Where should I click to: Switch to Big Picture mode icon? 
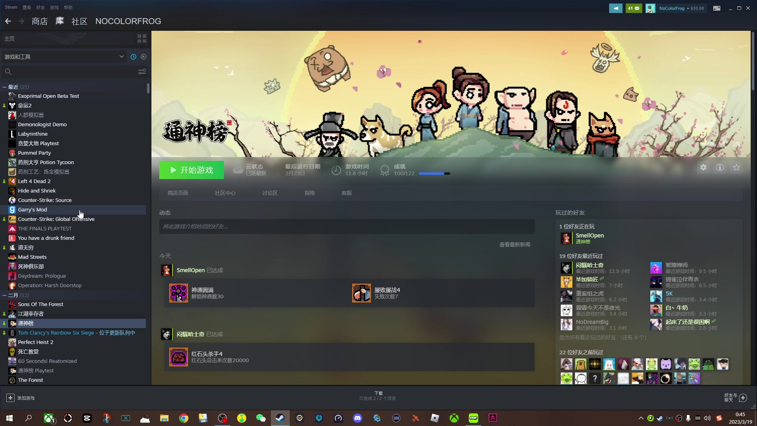pyautogui.click(x=717, y=8)
